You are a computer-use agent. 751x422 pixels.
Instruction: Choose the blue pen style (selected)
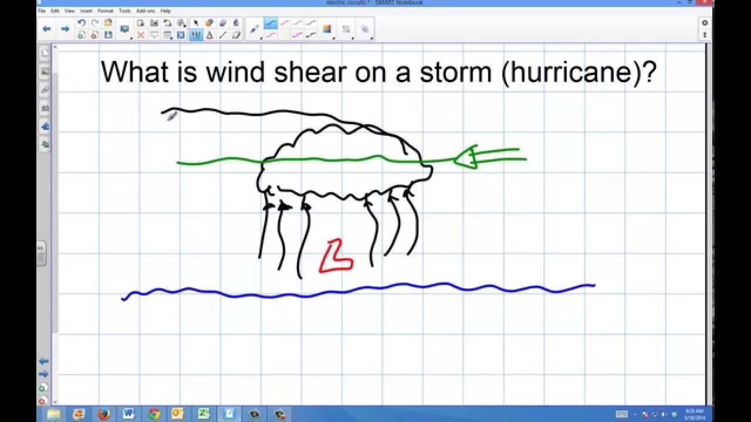tap(270, 23)
